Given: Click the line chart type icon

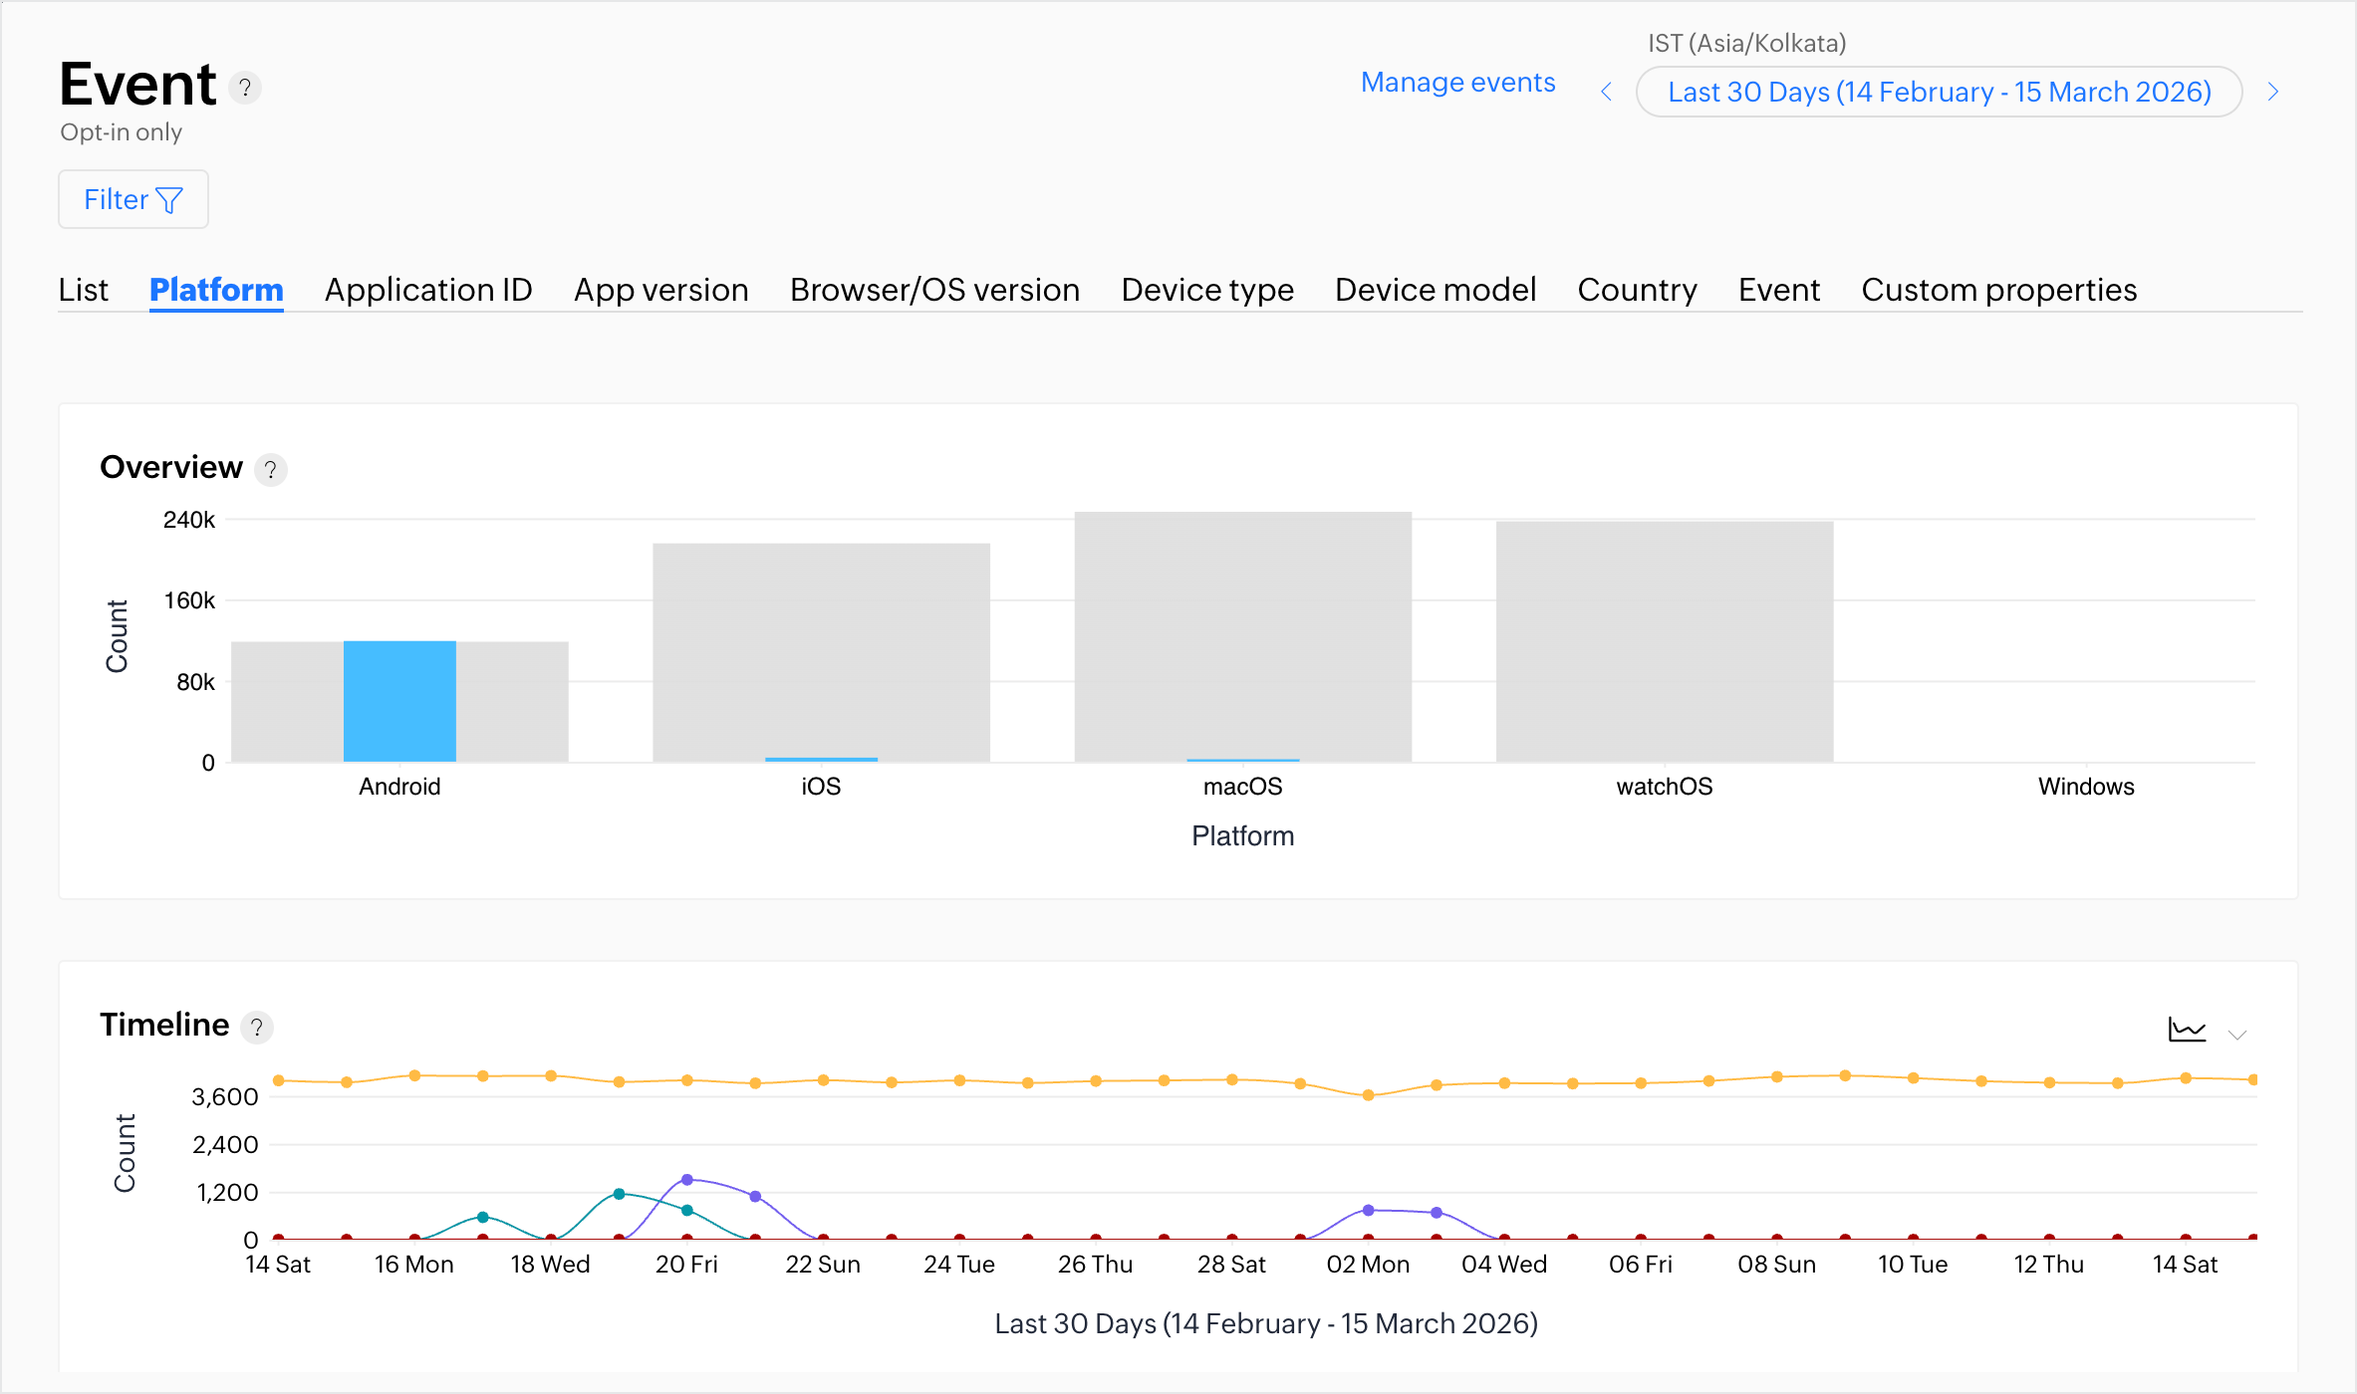Looking at the screenshot, I should pos(2187,1030).
